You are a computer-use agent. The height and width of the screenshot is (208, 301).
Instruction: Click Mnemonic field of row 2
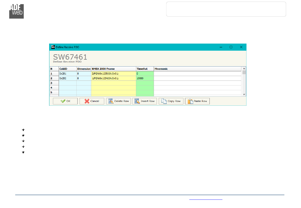click(197, 78)
